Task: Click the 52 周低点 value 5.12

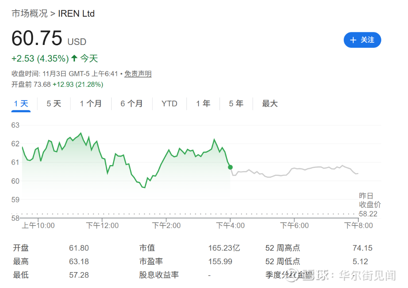Action: (360, 261)
